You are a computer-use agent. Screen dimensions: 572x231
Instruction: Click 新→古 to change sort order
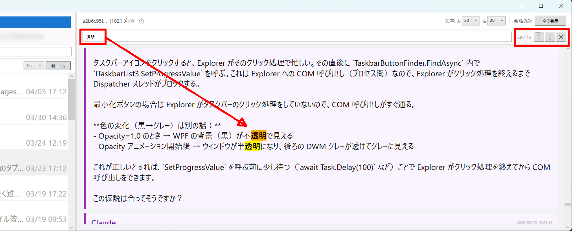pos(58,65)
